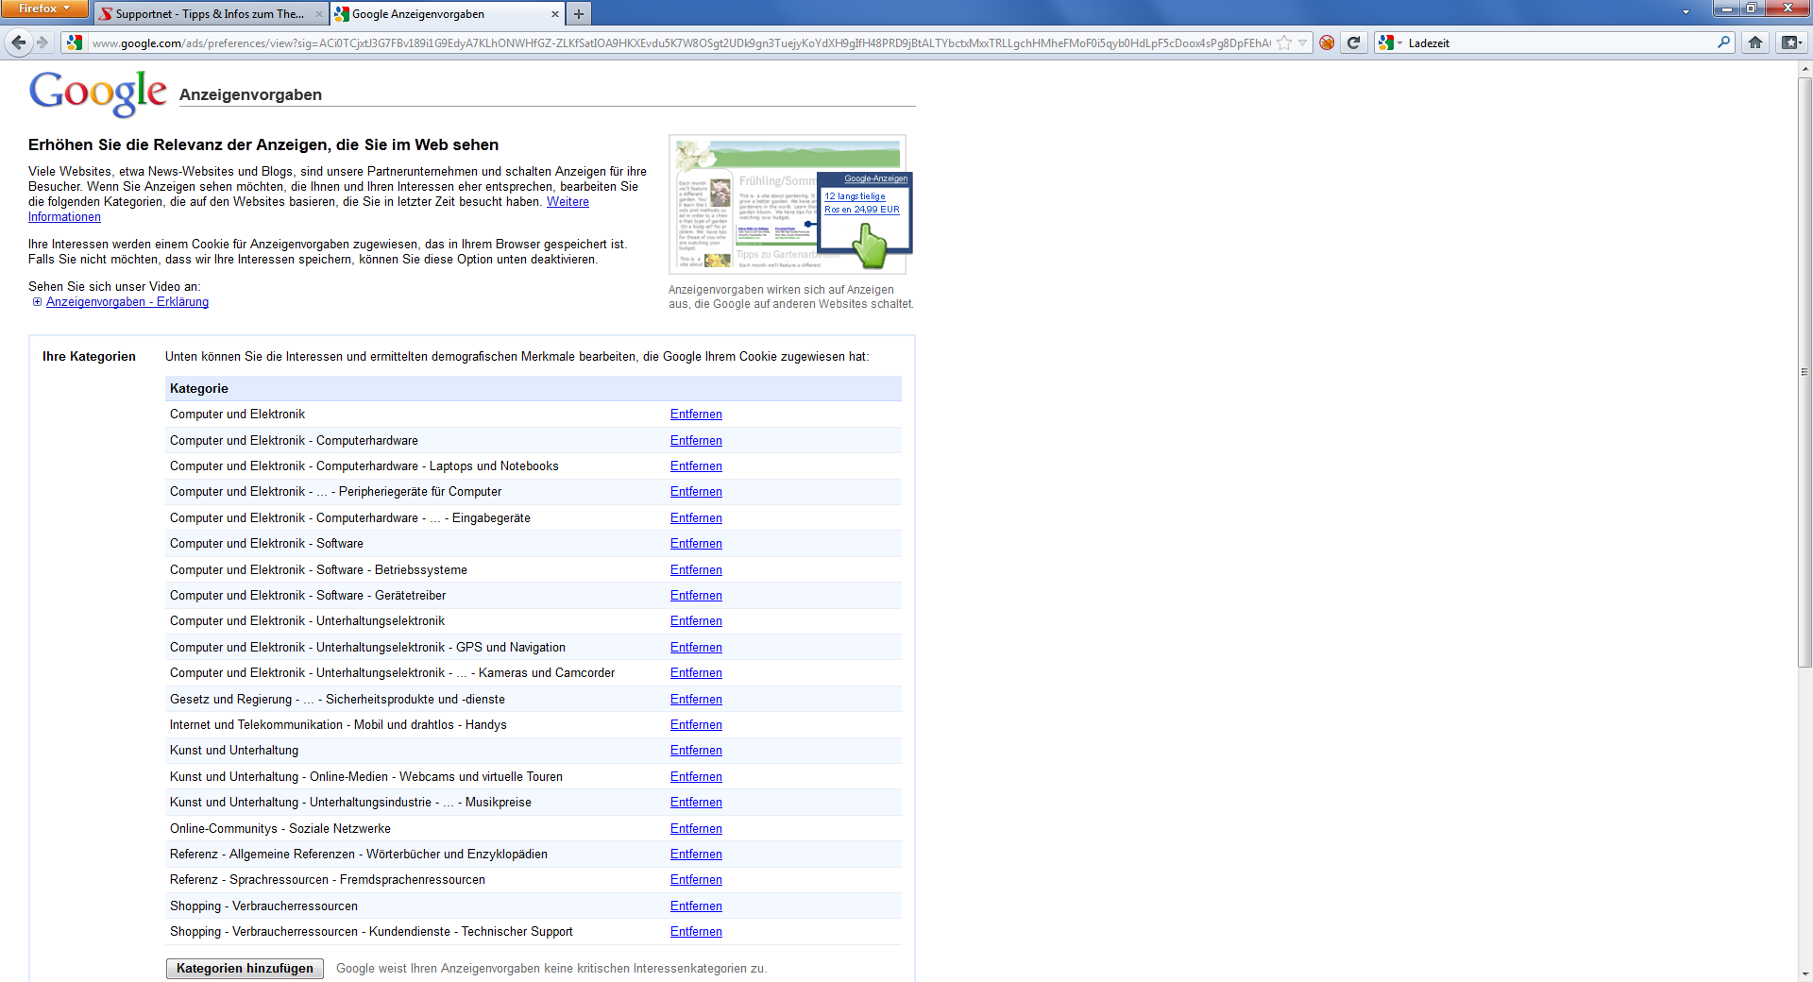Screen dimensions: 1813x982
Task: Open a new tab with the plus button
Action: (578, 14)
